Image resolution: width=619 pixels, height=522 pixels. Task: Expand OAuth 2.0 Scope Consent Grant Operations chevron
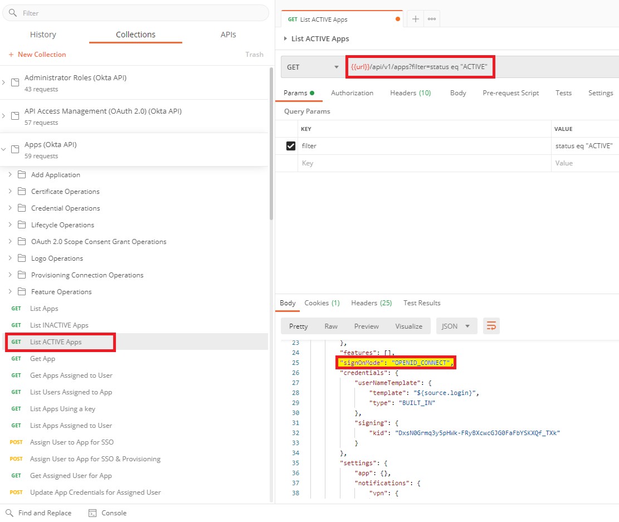10,241
